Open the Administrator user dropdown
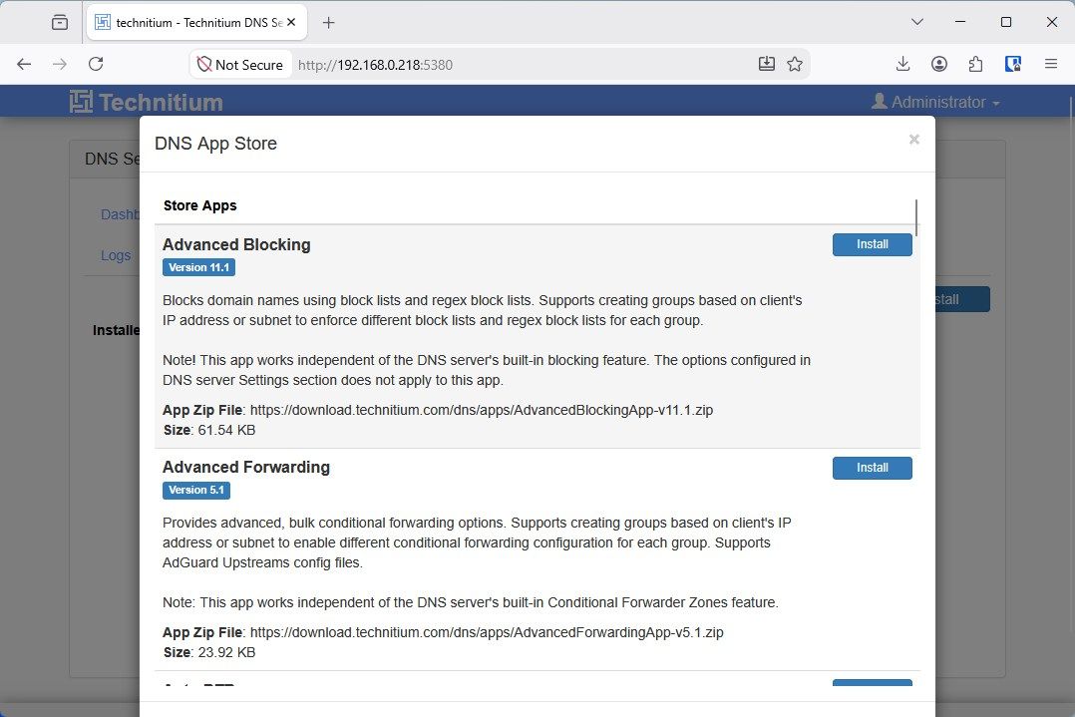 click(x=935, y=102)
